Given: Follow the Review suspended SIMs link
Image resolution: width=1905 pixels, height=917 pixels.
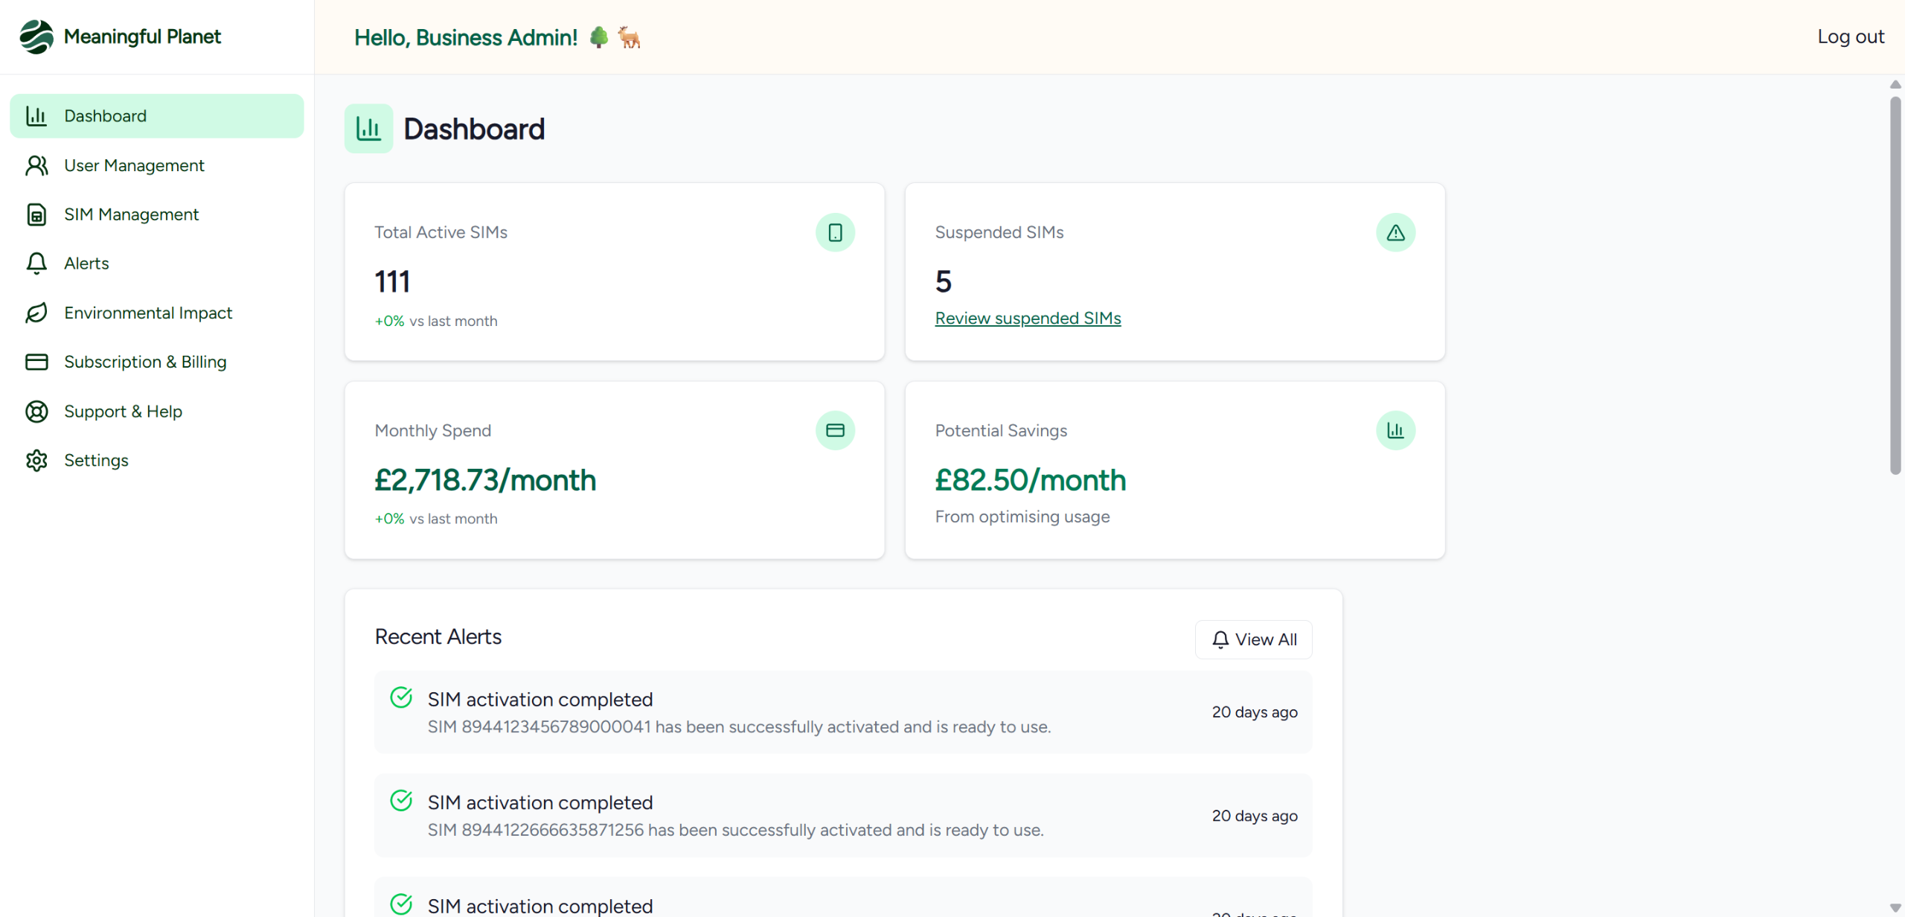Looking at the screenshot, I should [x=1028, y=318].
